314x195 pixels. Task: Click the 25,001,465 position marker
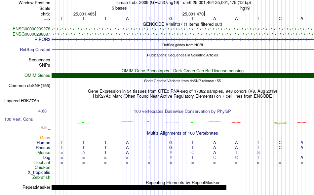84,14
